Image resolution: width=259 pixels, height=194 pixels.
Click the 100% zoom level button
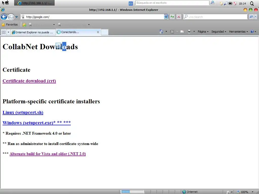click(243, 192)
